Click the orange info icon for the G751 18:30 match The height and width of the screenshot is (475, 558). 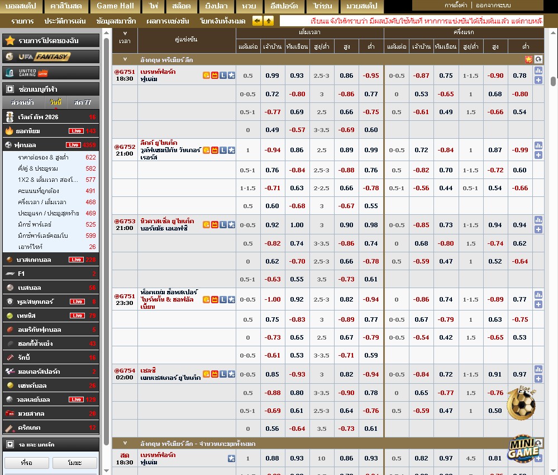tap(207, 75)
